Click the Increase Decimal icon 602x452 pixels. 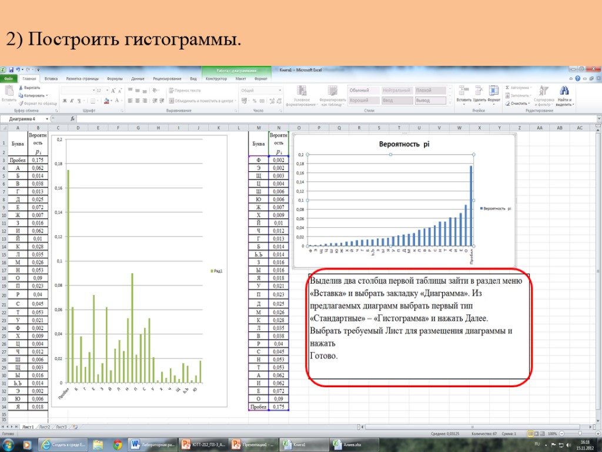[x=272, y=101]
